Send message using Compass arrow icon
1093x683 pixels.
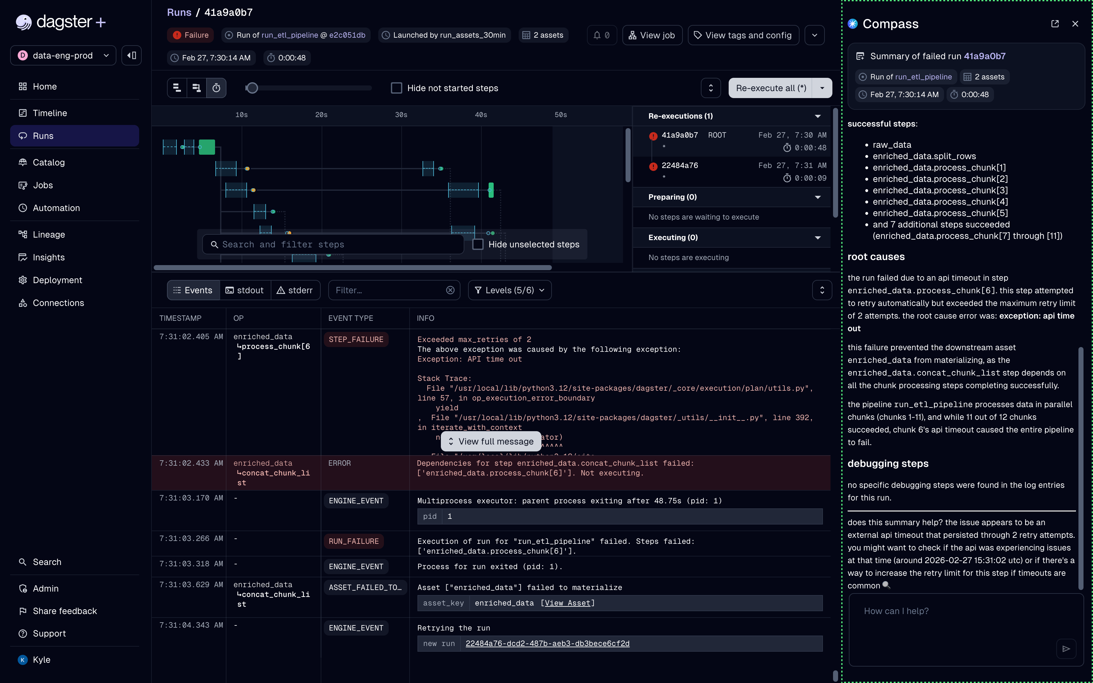click(x=1066, y=649)
